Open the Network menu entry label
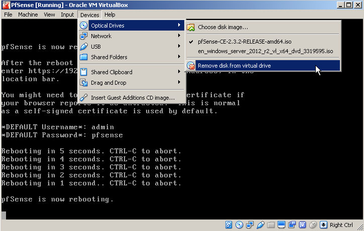The image size is (364, 231). [101, 36]
